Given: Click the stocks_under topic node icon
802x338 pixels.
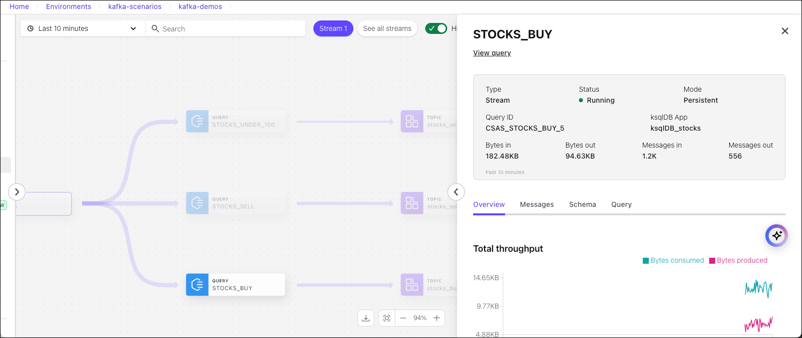Looking at the screenshot, I should click(x=412, y=121).
